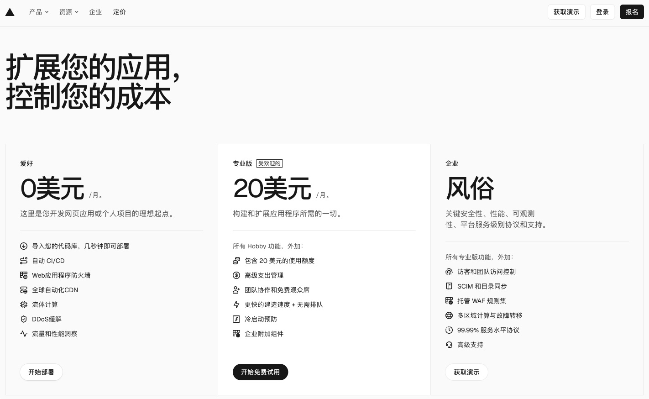The width and height of the screenshot is (649, 399).
Task: Click the directory icon next to SCIM 和目录同步
Action: point(449,286)
